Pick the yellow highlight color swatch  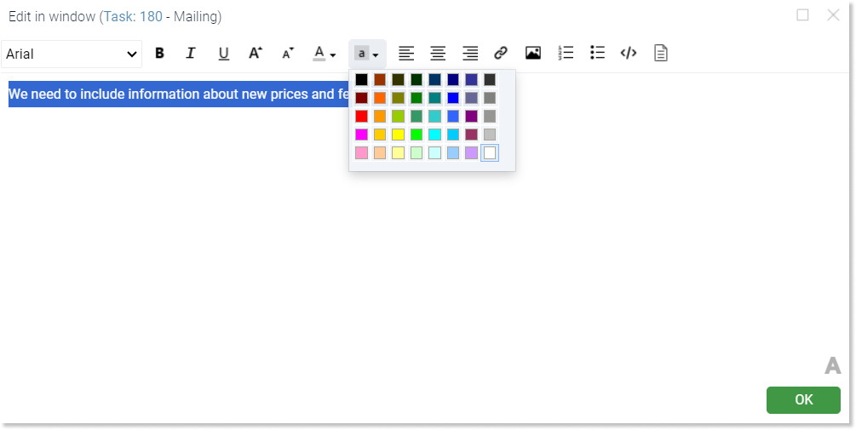pos(398,135)
